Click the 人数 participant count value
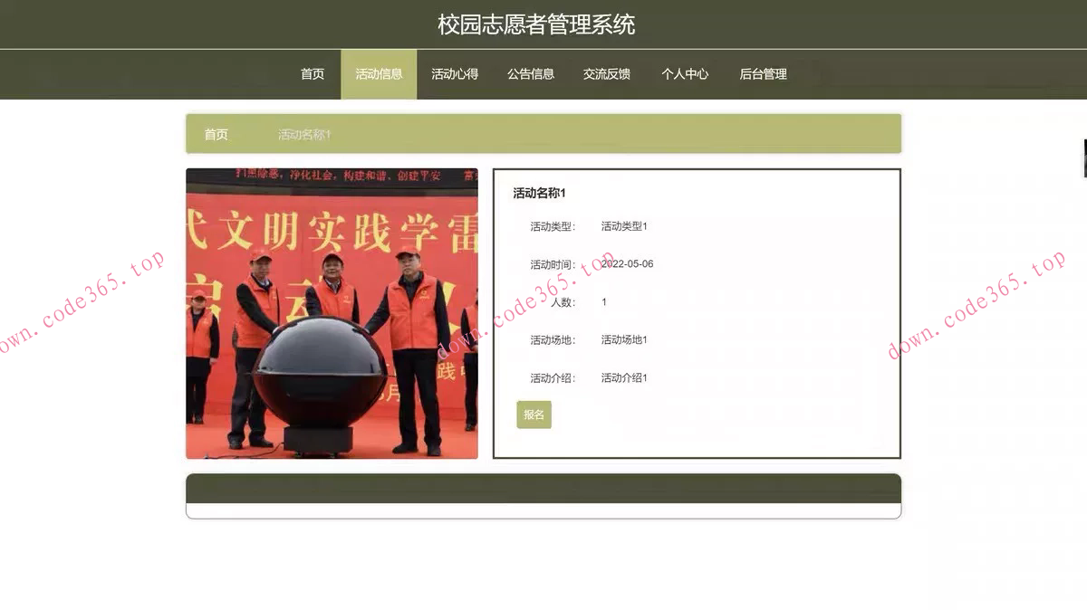The height and width of the screenshot is (610, 1087). coord(603,301)
